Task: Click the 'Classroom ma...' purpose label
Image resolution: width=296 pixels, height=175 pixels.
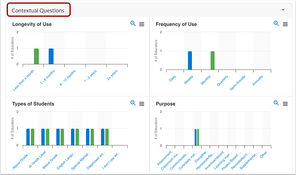Action: tap(170, 161)
